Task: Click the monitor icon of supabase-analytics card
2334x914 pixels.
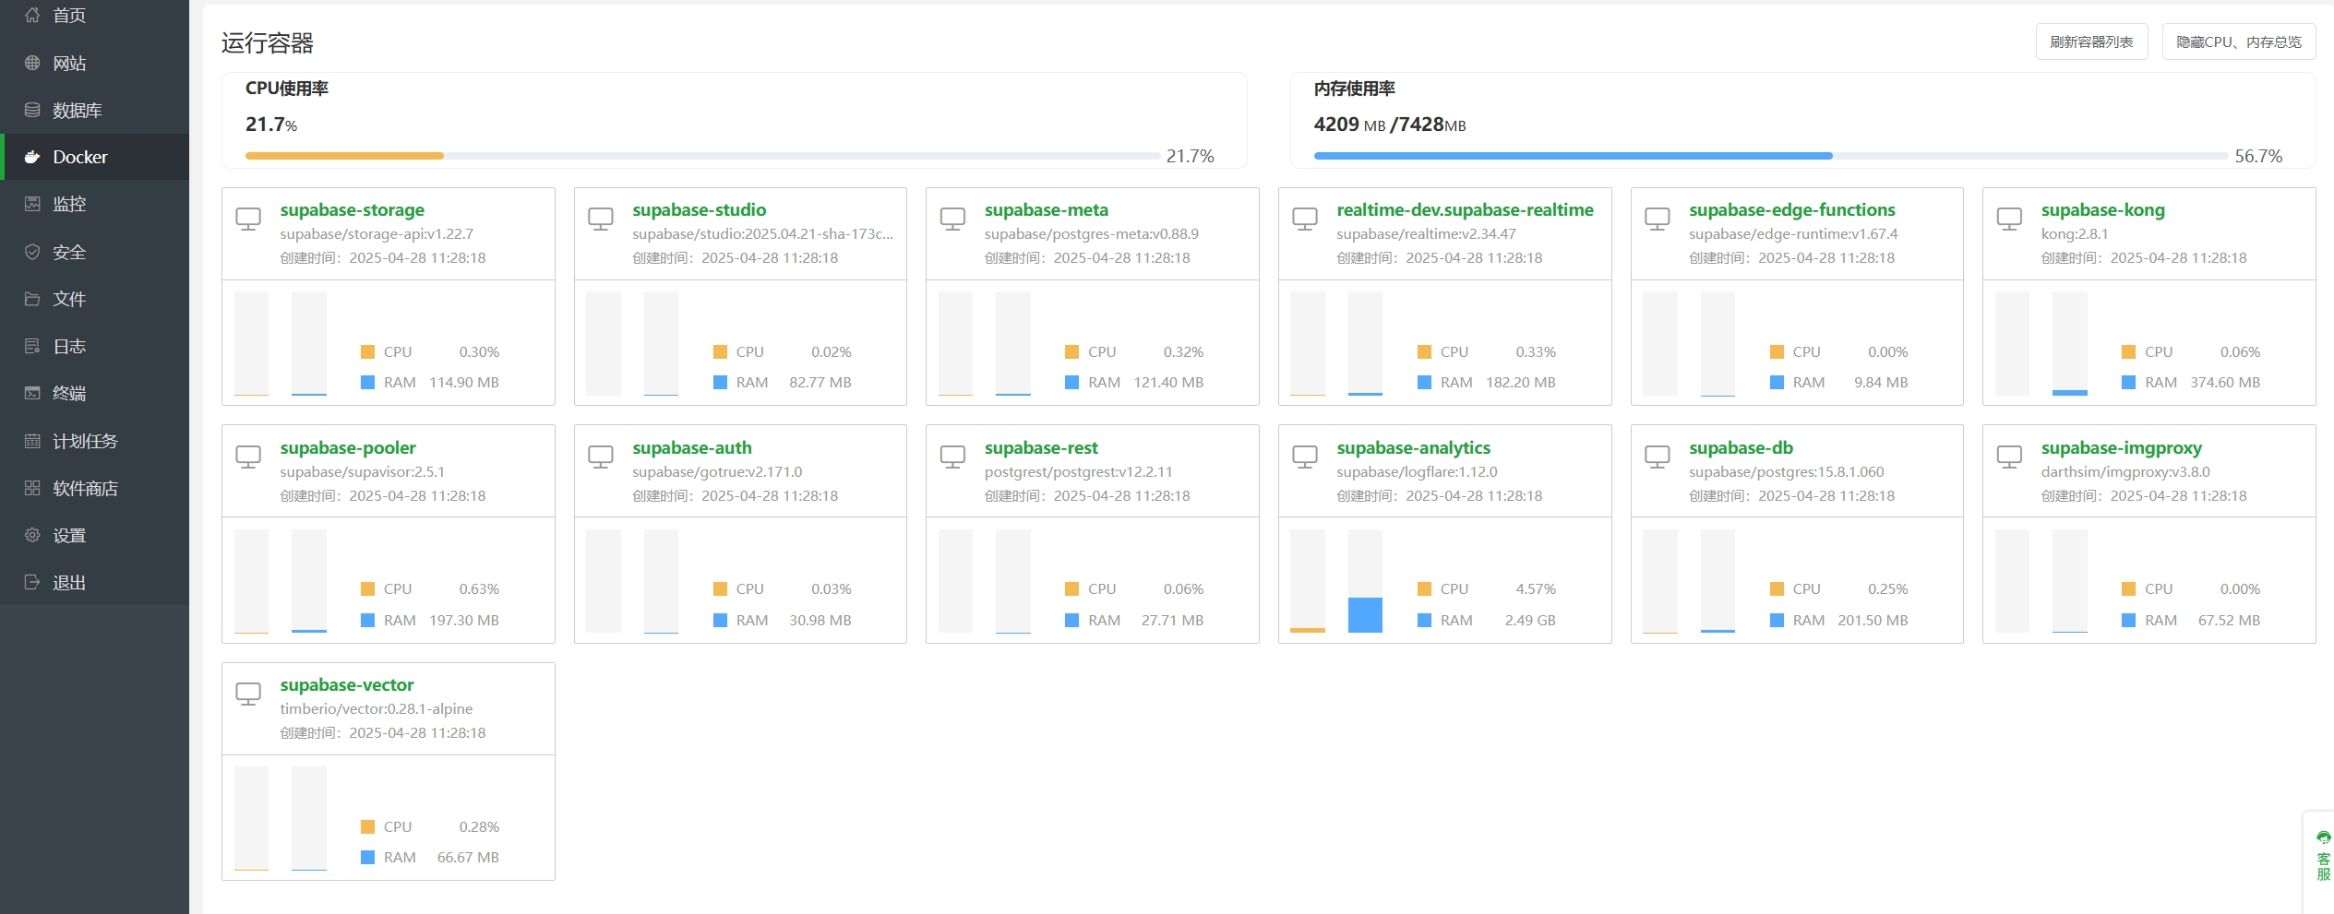Action: [1305, 457]
